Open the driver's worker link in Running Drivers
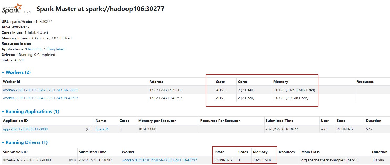The height and width of the screenshot is (165, 390). 159,160
